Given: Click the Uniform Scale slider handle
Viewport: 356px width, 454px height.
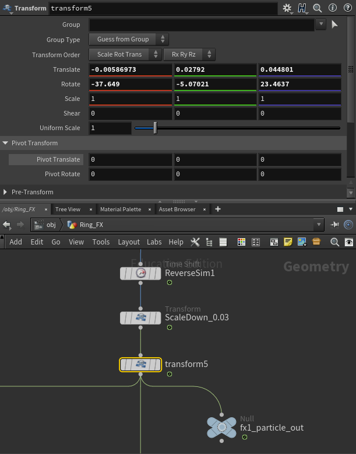Looking at the screenshot, I should (x=156, y=128).
